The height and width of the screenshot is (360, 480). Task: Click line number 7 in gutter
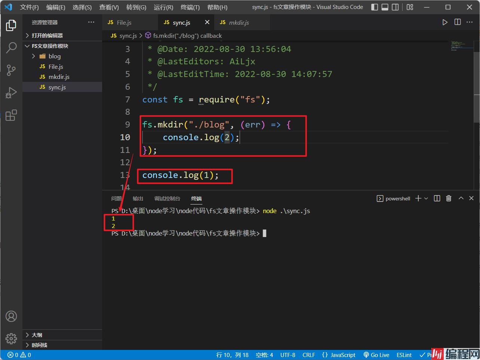point(128,99)
